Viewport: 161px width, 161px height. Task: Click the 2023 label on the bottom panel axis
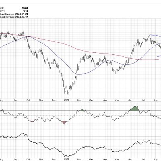[67, 159]
